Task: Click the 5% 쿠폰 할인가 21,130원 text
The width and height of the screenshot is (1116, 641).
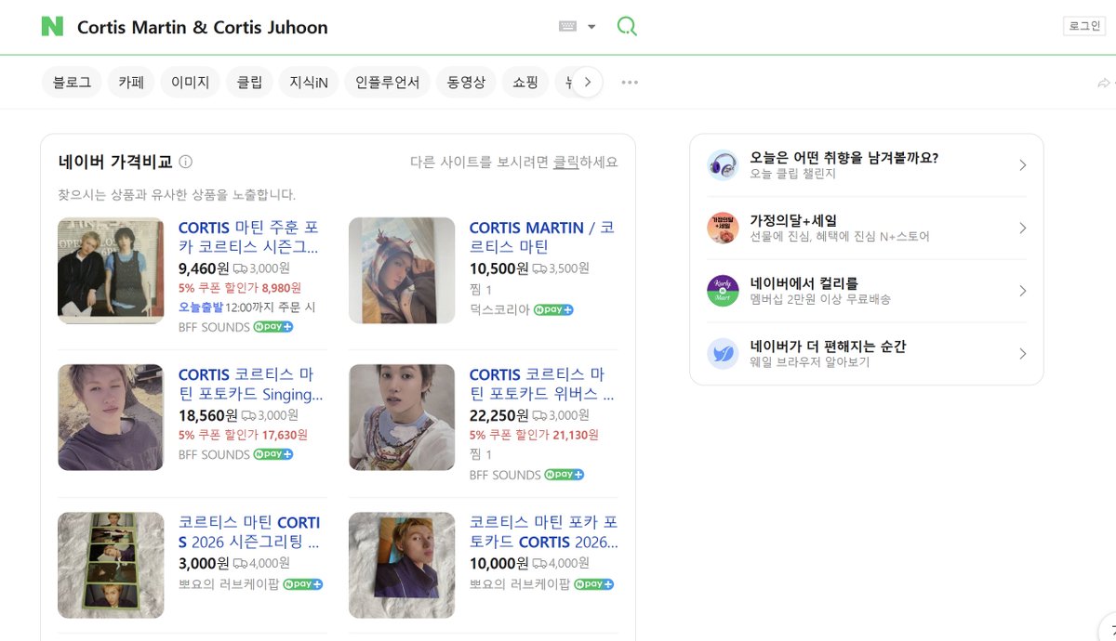Action: point(534,435)
